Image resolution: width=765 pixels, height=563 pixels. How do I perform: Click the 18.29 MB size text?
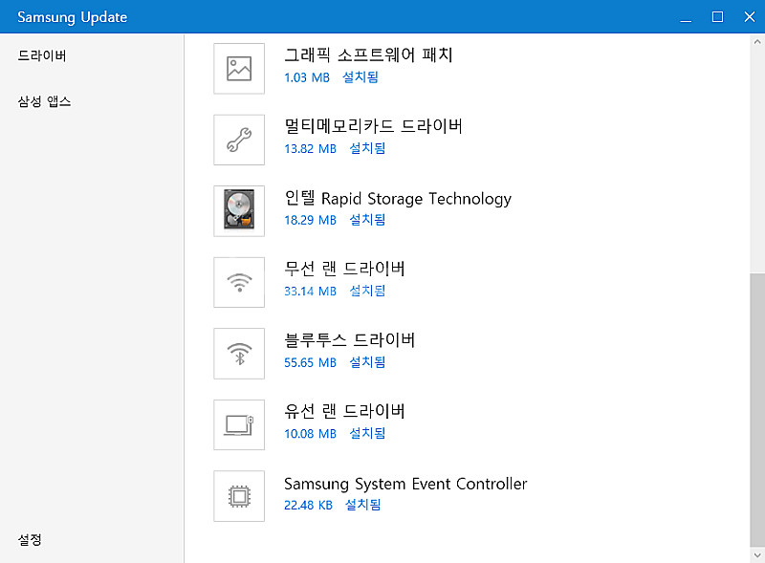(311, 220)
